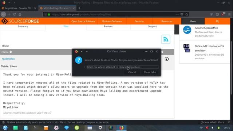Expand the Confirm close window menu arrow
The width and height of the screenshot is (233, 131).
[82, 51]
